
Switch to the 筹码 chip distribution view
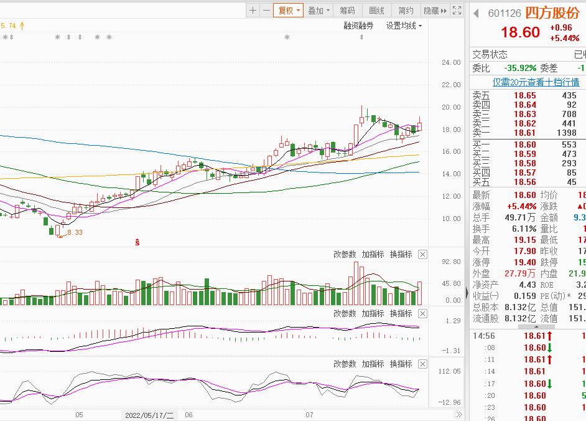[x=347, y=11]
